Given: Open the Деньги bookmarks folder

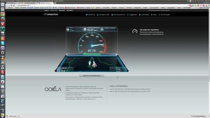Looking at the screenshot, I should click(97, 8).
